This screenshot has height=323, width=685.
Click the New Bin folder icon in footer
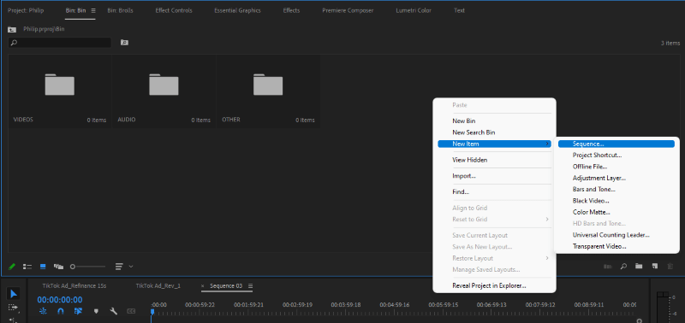click(x=639, y=266)
